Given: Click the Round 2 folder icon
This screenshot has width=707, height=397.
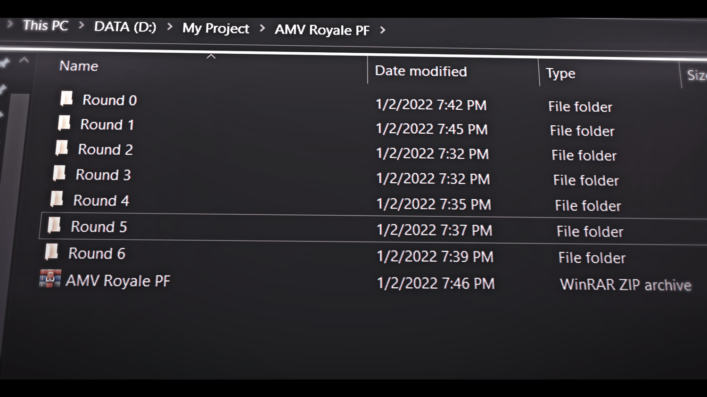Looking at the screenshot, I should [62, 148].
